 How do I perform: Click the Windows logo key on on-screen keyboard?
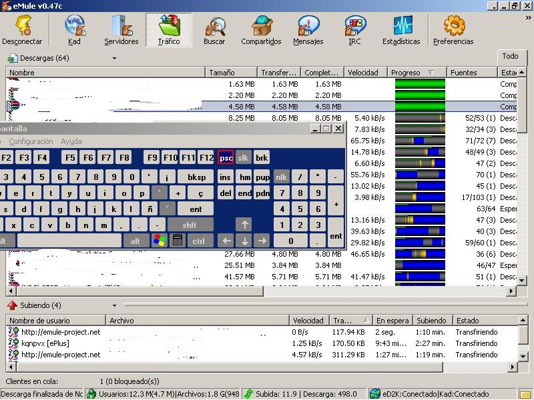(160, 241)
